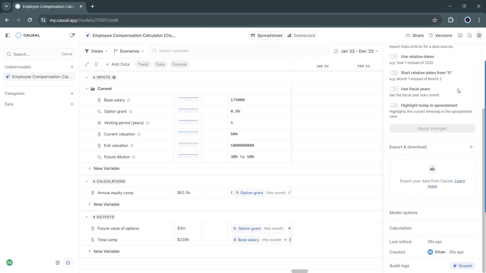
Task: Collapse the OUTPUTS section
Action: pos(87,217)
